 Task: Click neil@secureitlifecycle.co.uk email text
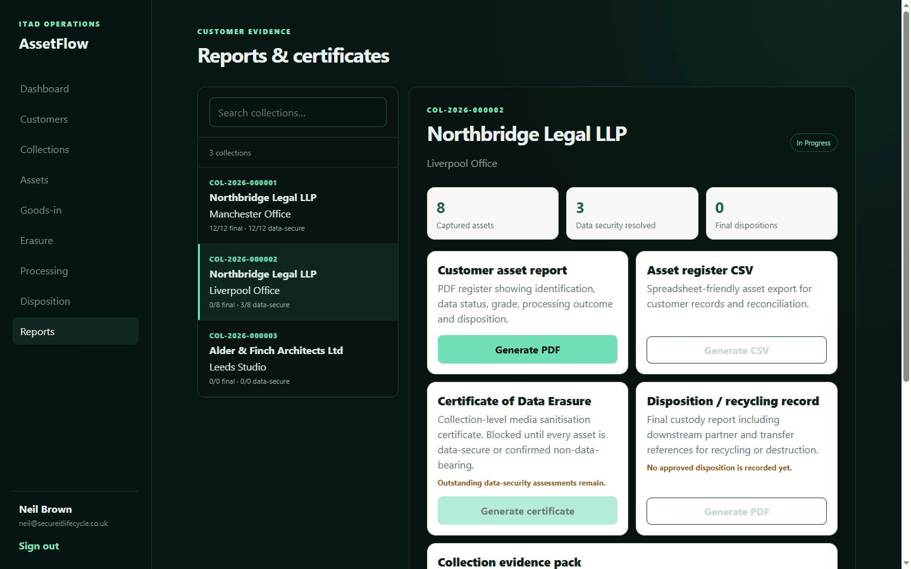click(x=63, y=523)
